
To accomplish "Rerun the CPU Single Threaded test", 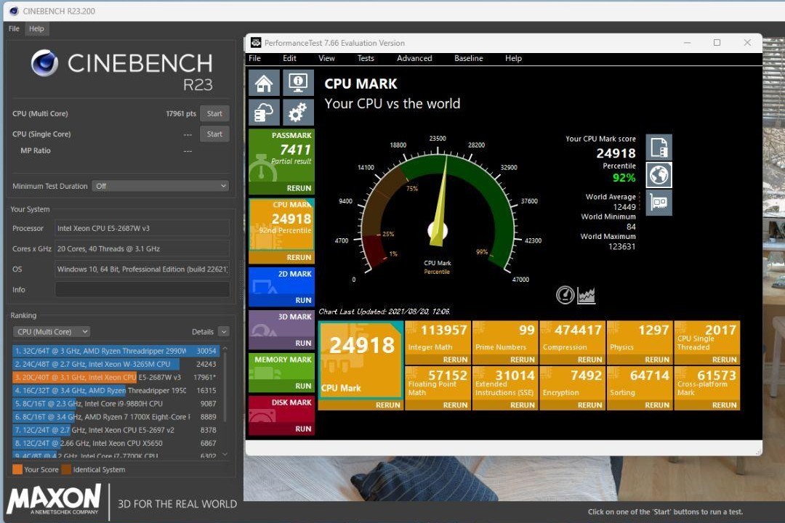I will [x=725, y=360].
